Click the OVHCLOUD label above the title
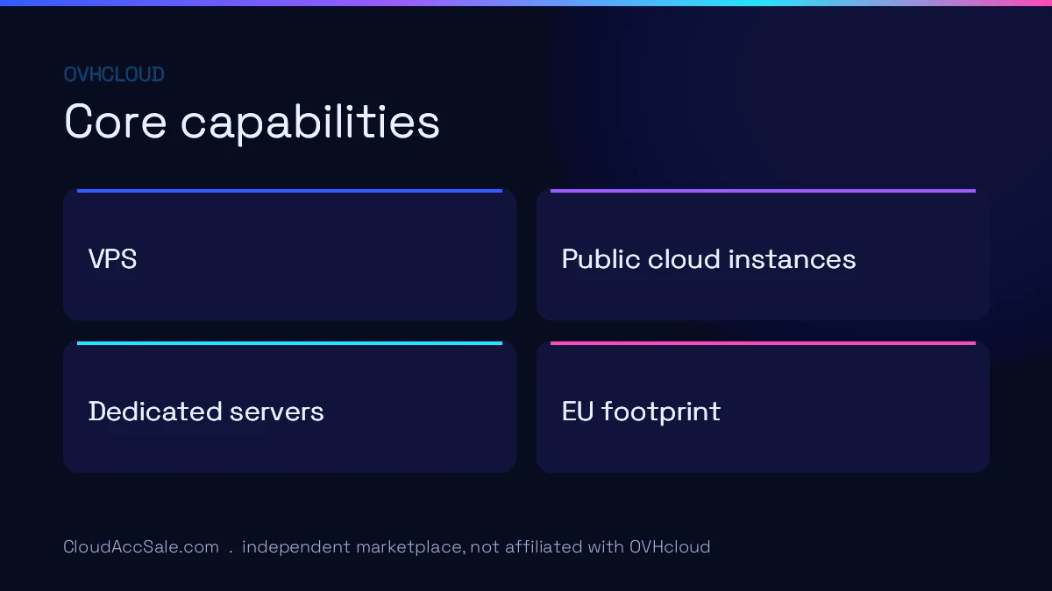This screenshot has height=591, width=1052. 114,74
